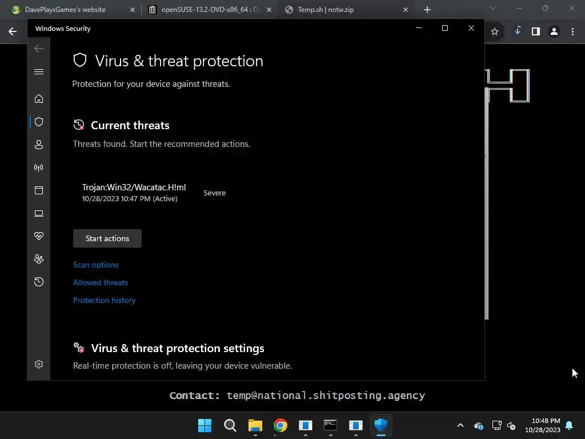Open Family options people icon
585x439 pixels.
point(39,259)
